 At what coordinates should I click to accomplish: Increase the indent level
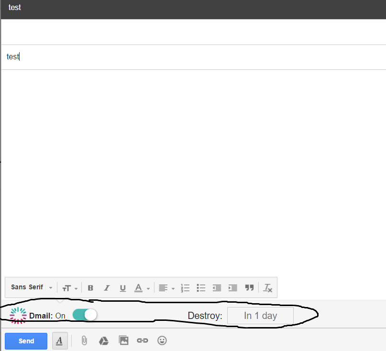[x=232, y=288]
